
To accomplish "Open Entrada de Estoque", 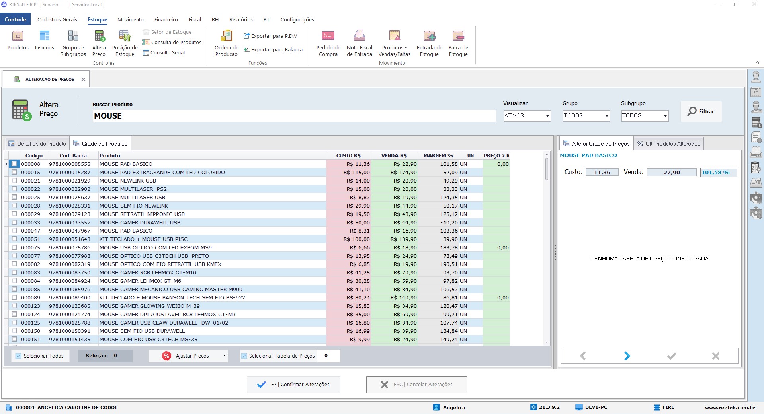I will pos(429,43).
